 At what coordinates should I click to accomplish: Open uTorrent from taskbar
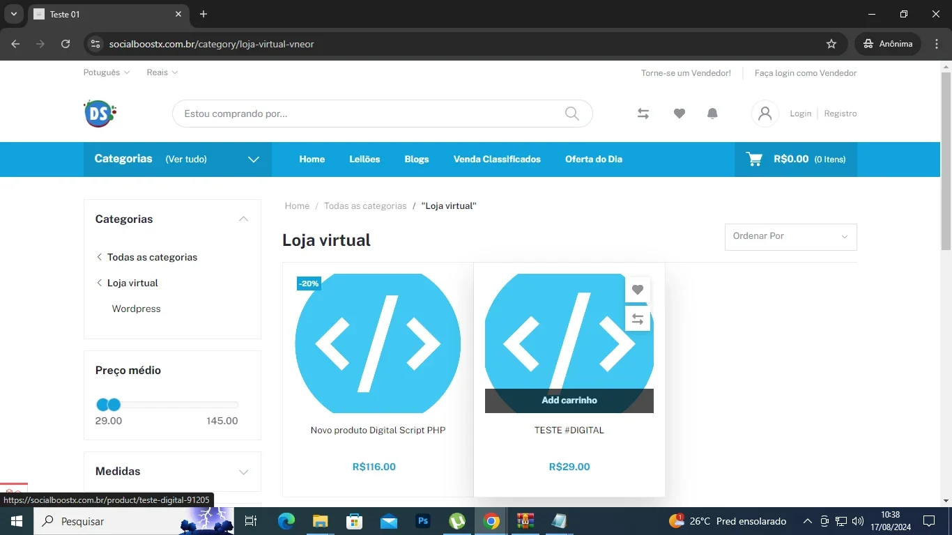tap(457, 521)
